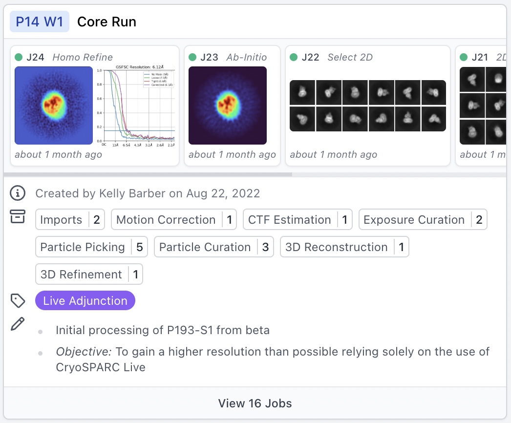The image size is (511, 423).
Task: View all 16 jobs
Action: coord(255,403)
